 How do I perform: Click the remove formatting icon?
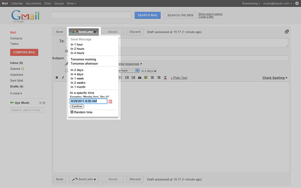pyautogui.click(x=165, y=78)
